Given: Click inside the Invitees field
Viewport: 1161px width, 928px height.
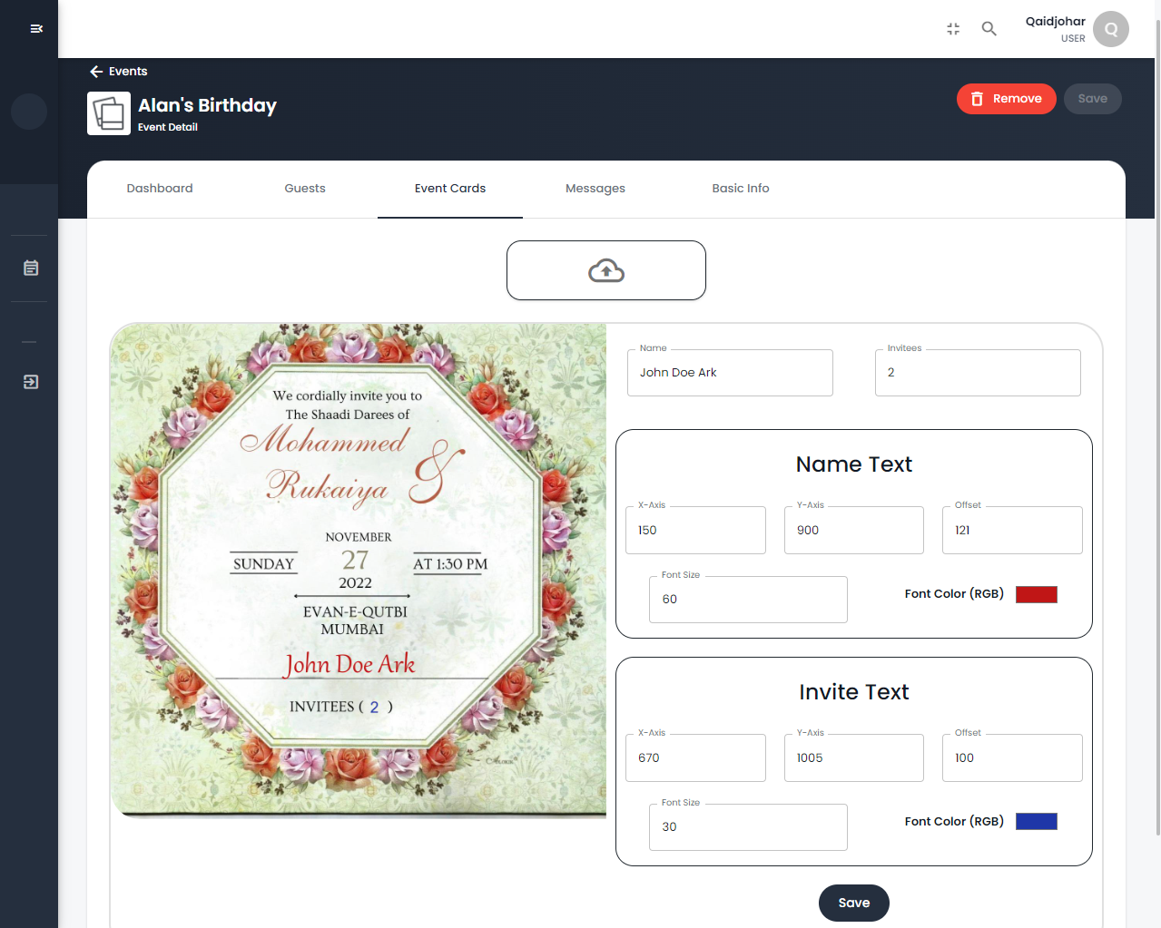Looking at the screenshot, I should coord(977,372).
